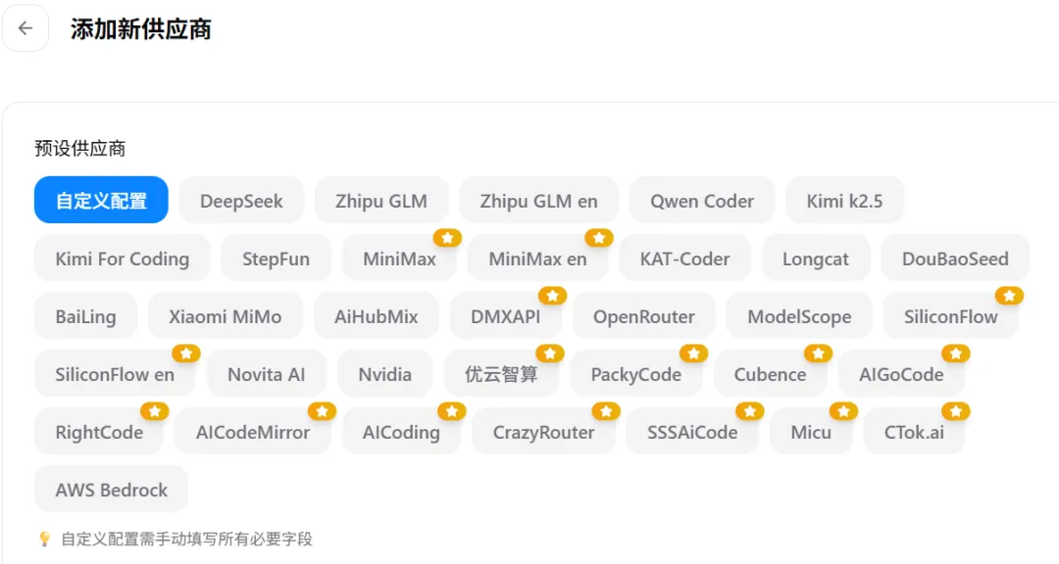
Task: Click the star badge on SiliconFlow en
Action: (185, 352)
